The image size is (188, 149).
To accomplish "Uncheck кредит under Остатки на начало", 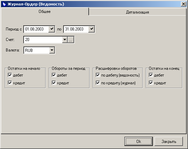I will tap(10, 83).
